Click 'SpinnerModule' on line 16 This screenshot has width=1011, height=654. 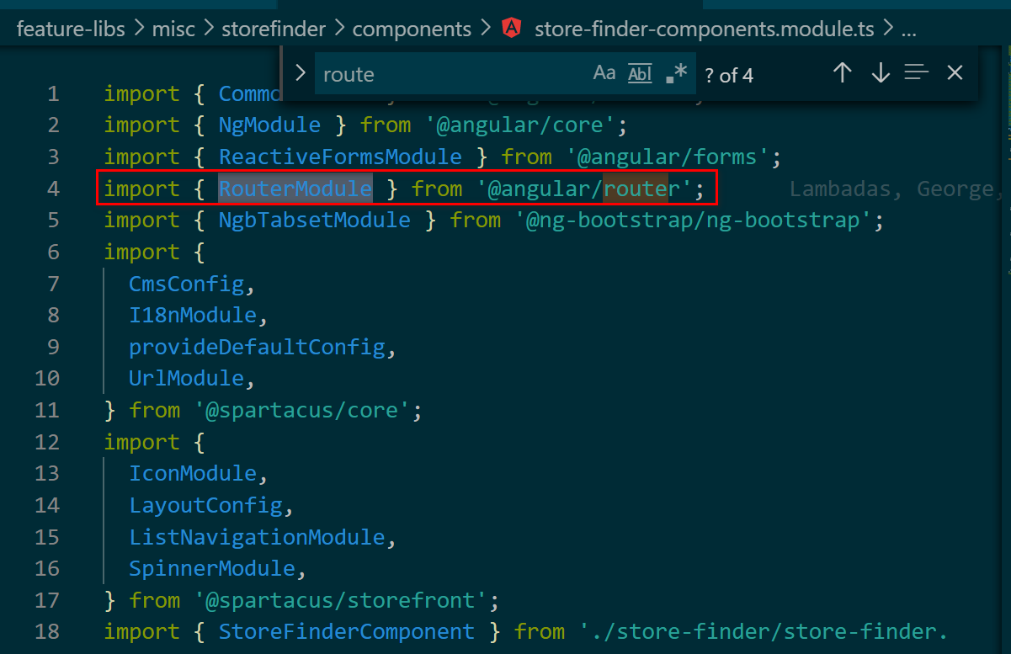tap(212, 569)
